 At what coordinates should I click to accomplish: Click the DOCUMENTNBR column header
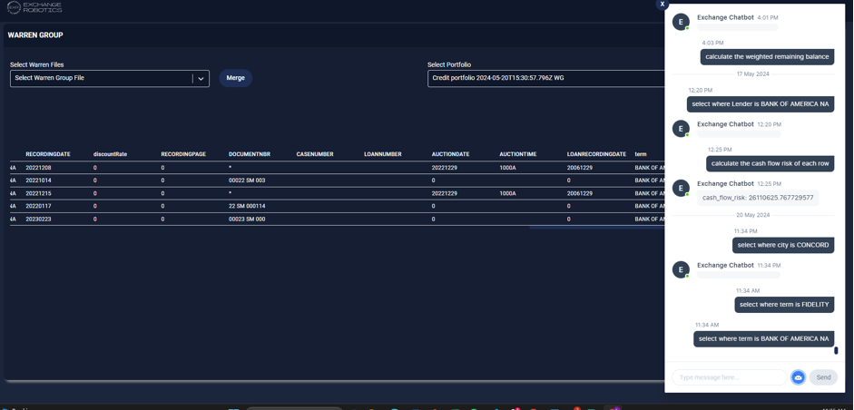click(x=250, y=154)
